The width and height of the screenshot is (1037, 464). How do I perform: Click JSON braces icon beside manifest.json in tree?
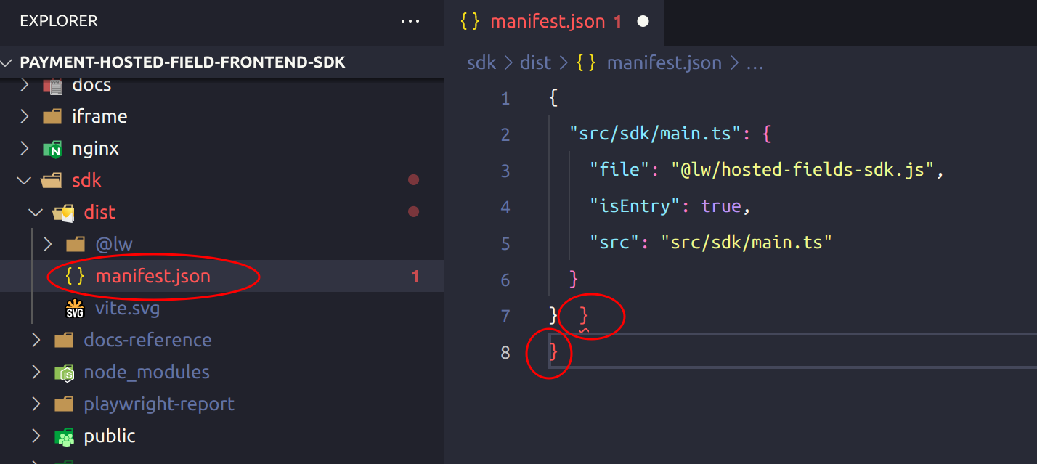point(76,276)
